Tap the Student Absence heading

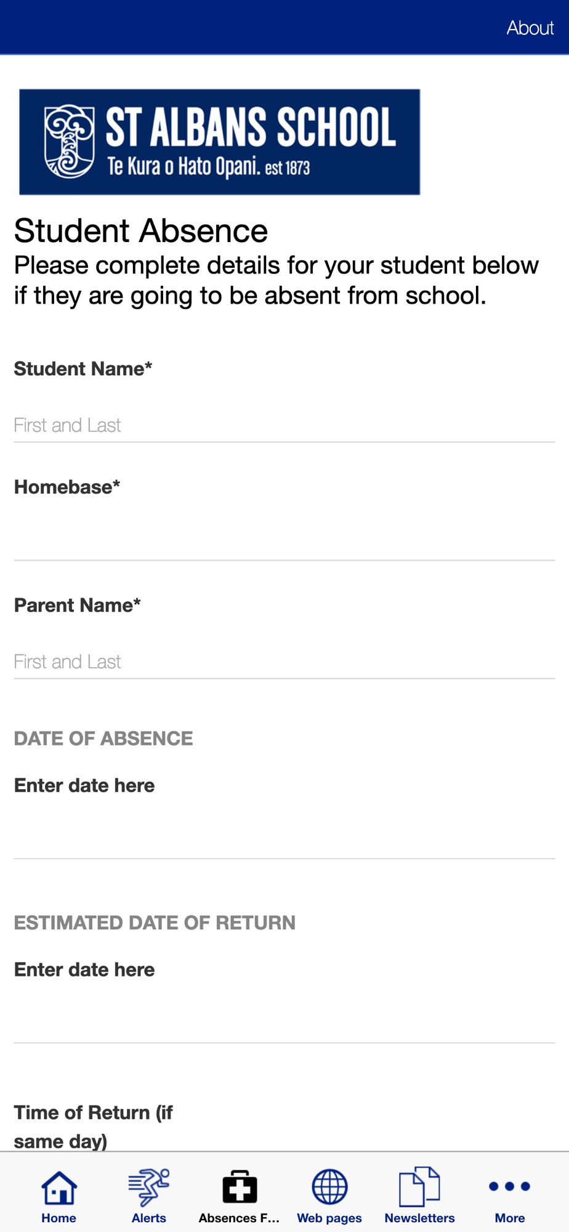(141, 231)
